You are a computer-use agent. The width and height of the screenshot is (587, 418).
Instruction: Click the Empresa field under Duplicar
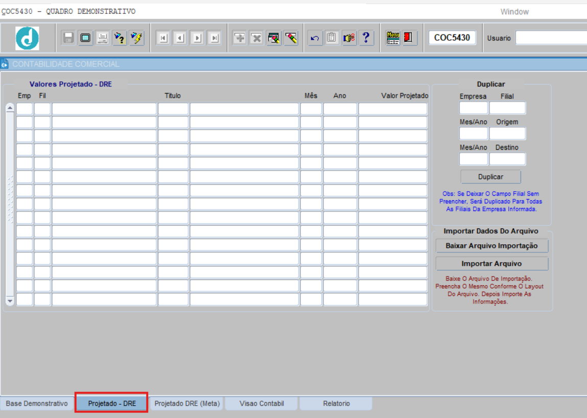point(473,108)
